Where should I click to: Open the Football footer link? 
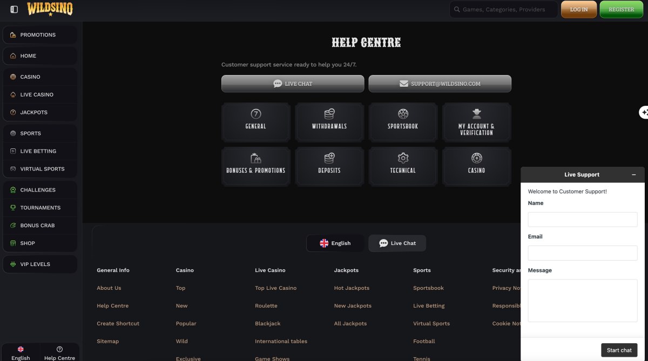pos(424,342)
